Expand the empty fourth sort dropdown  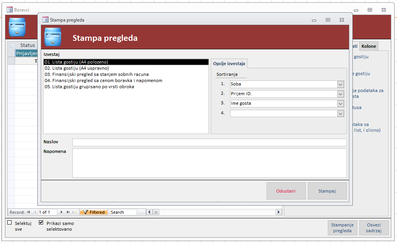(x=340, y=114)
